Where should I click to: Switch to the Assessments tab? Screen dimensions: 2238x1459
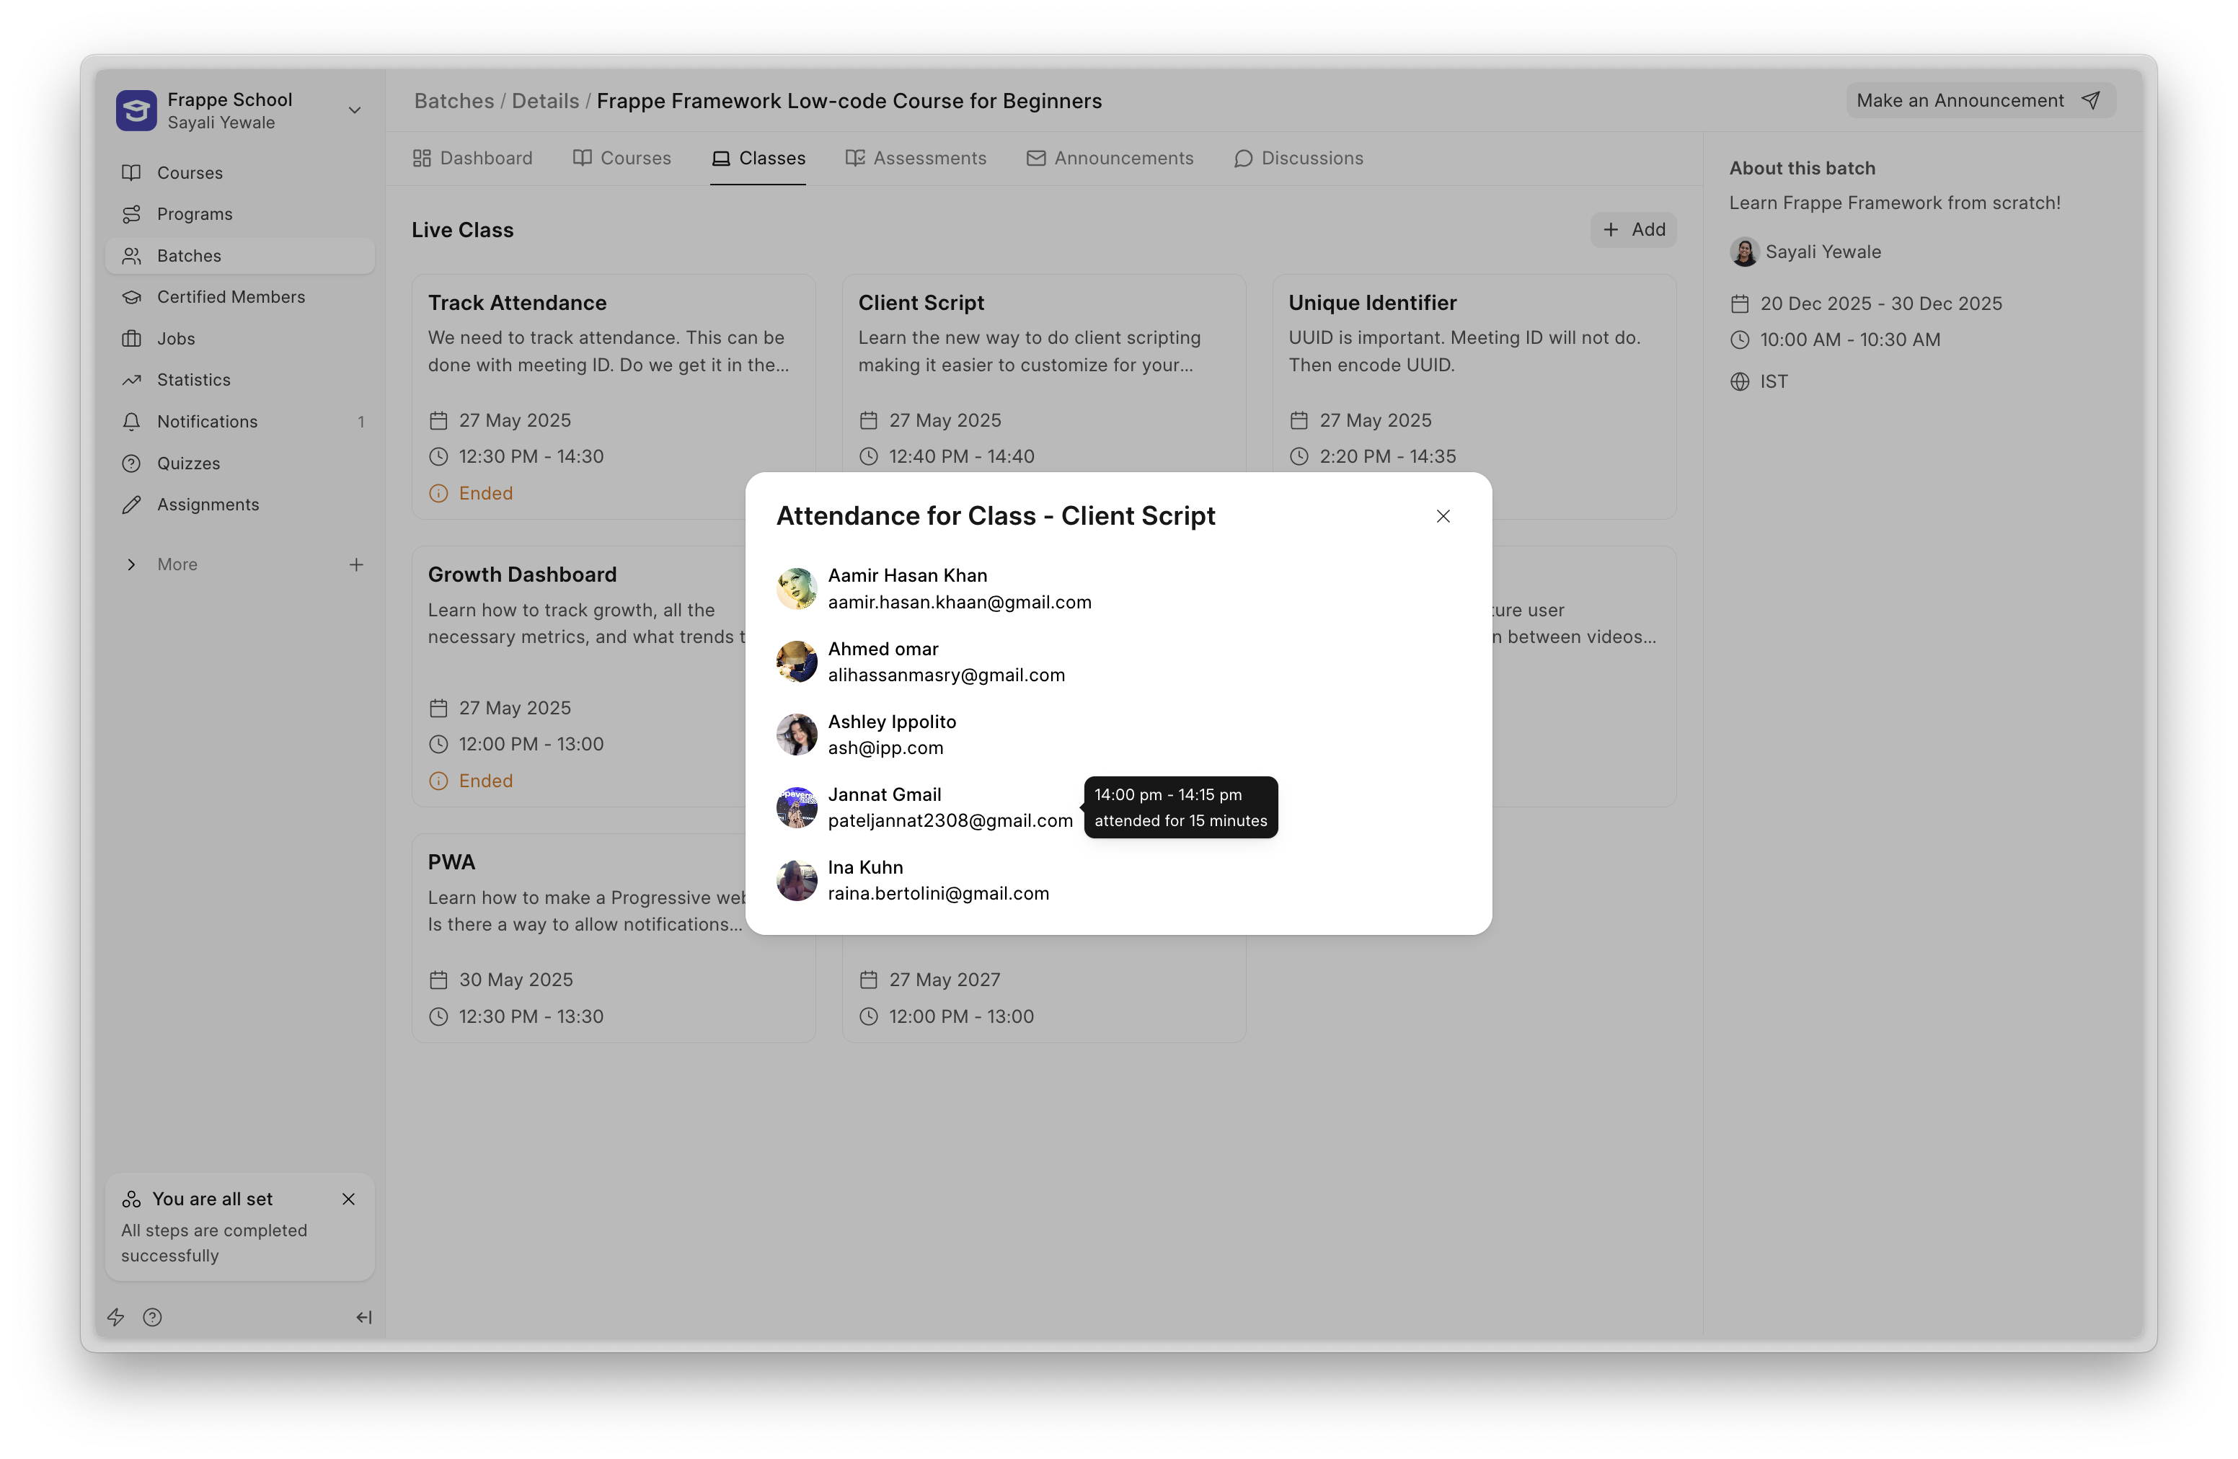coord(916,158)
